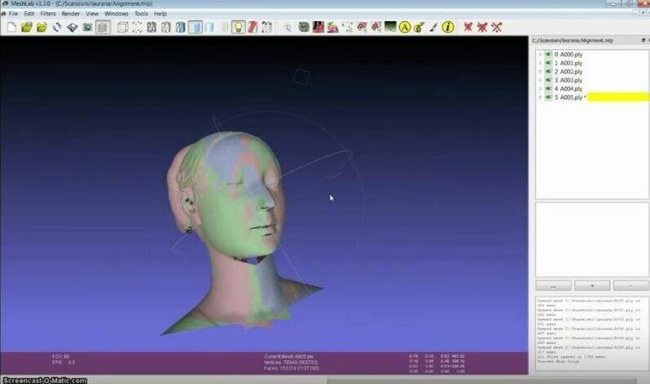Switch to Points render mode icon
This screenshot has height=384, width=650.
click(x=138, y=27)
